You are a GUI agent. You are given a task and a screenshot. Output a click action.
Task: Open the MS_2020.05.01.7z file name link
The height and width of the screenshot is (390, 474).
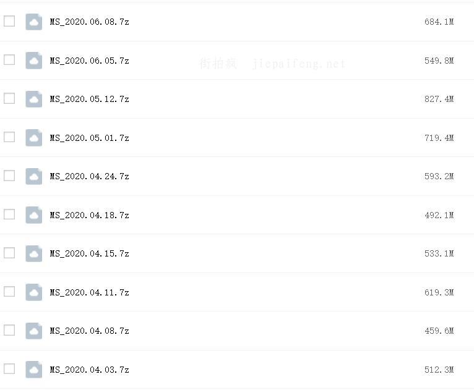(x=89, y=138)
